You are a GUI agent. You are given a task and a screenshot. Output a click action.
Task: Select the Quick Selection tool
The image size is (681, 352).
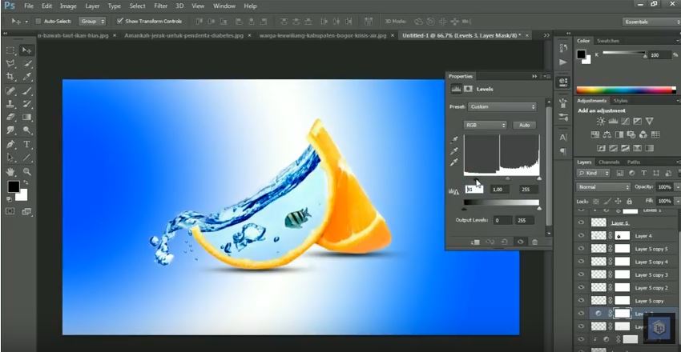26,63
